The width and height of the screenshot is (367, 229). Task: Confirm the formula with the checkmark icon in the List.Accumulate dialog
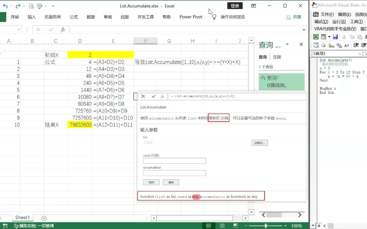(x=153, y=96)
